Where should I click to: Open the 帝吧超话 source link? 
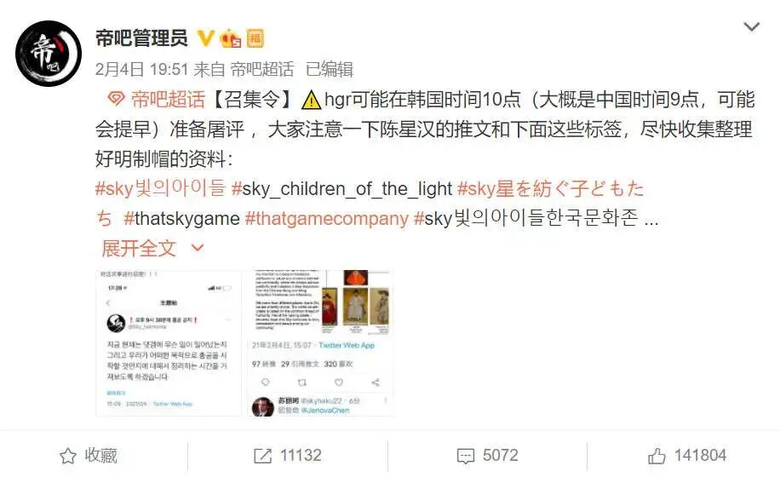(x=261, y=69)
